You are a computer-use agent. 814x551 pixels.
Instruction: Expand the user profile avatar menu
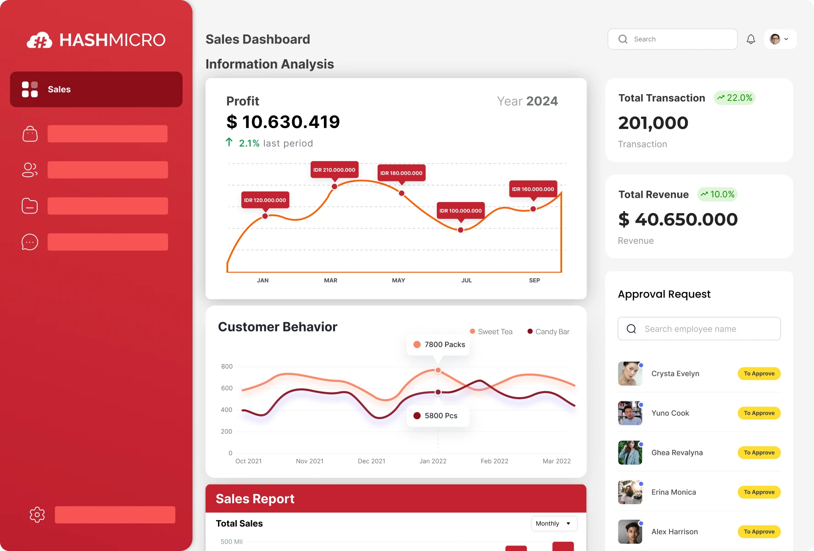(x=780, y=39)
